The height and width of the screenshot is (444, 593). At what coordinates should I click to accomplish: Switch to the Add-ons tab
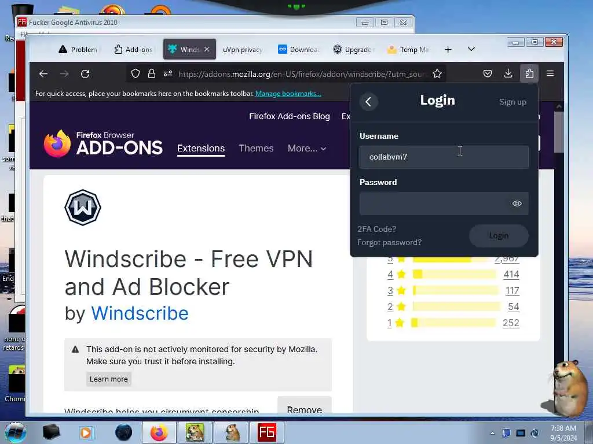coord(133,50)
